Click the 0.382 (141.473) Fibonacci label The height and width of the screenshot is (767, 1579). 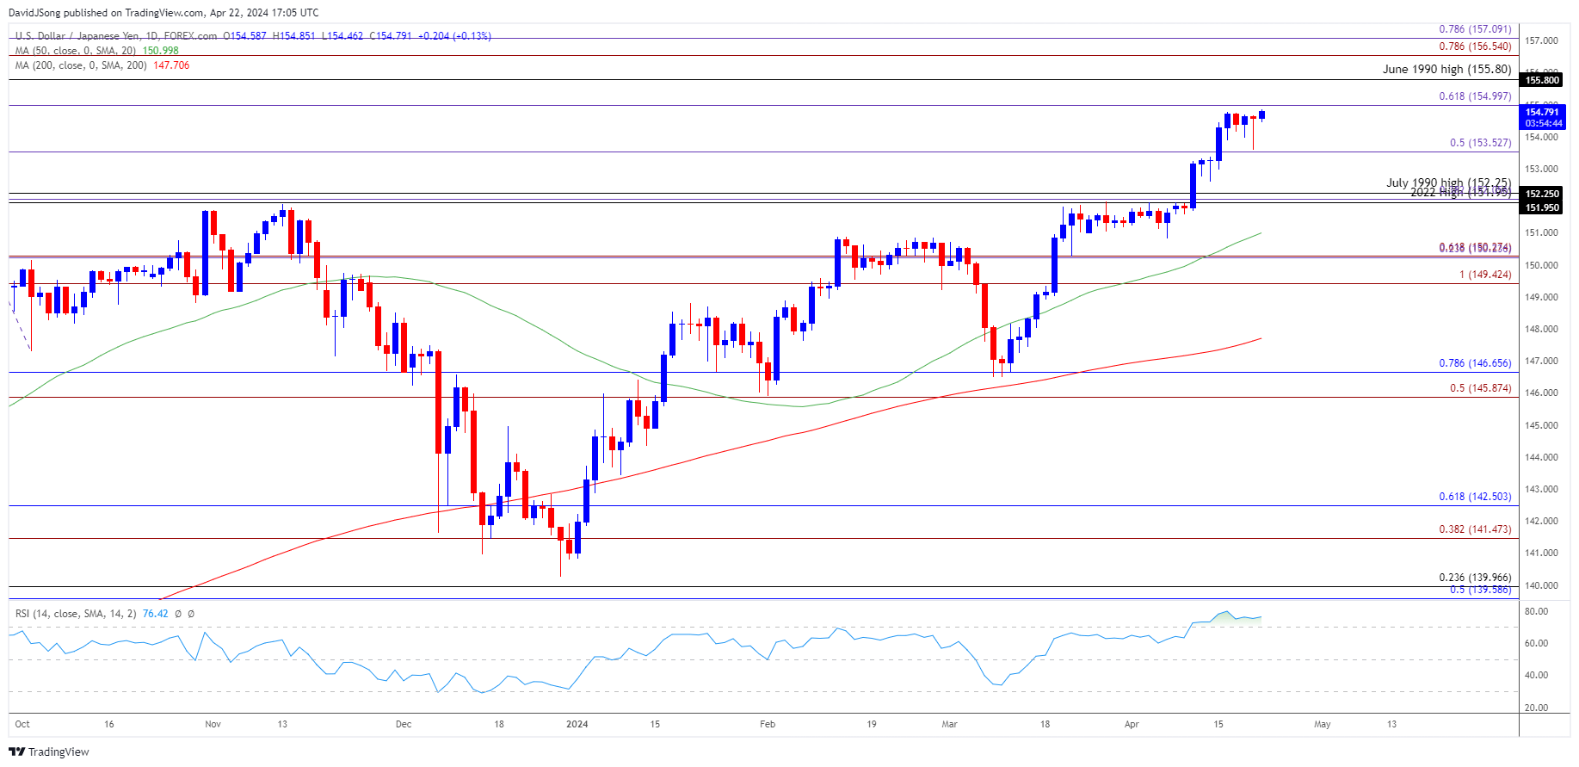(1475, 529)
